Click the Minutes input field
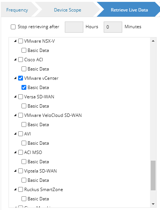The width and height of the screenshot is (160, 210). pyautogui.click(x=113, y=27)
